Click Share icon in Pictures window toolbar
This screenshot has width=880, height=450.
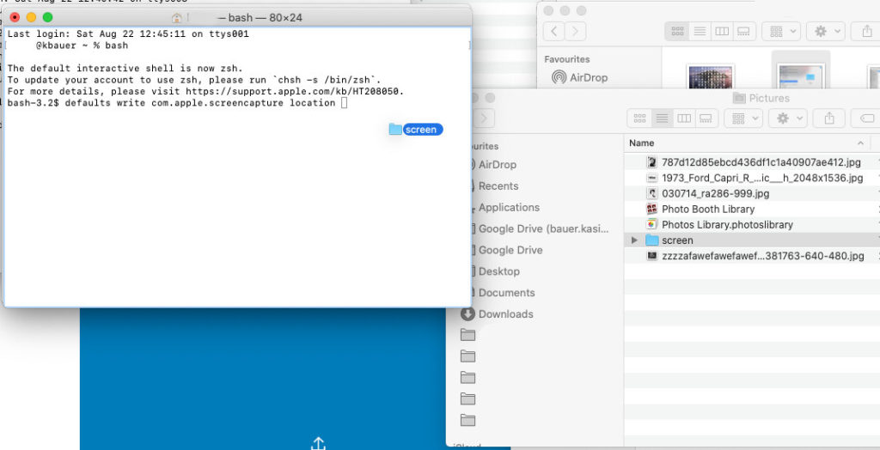pyautogui.click(x=829, y=119)
